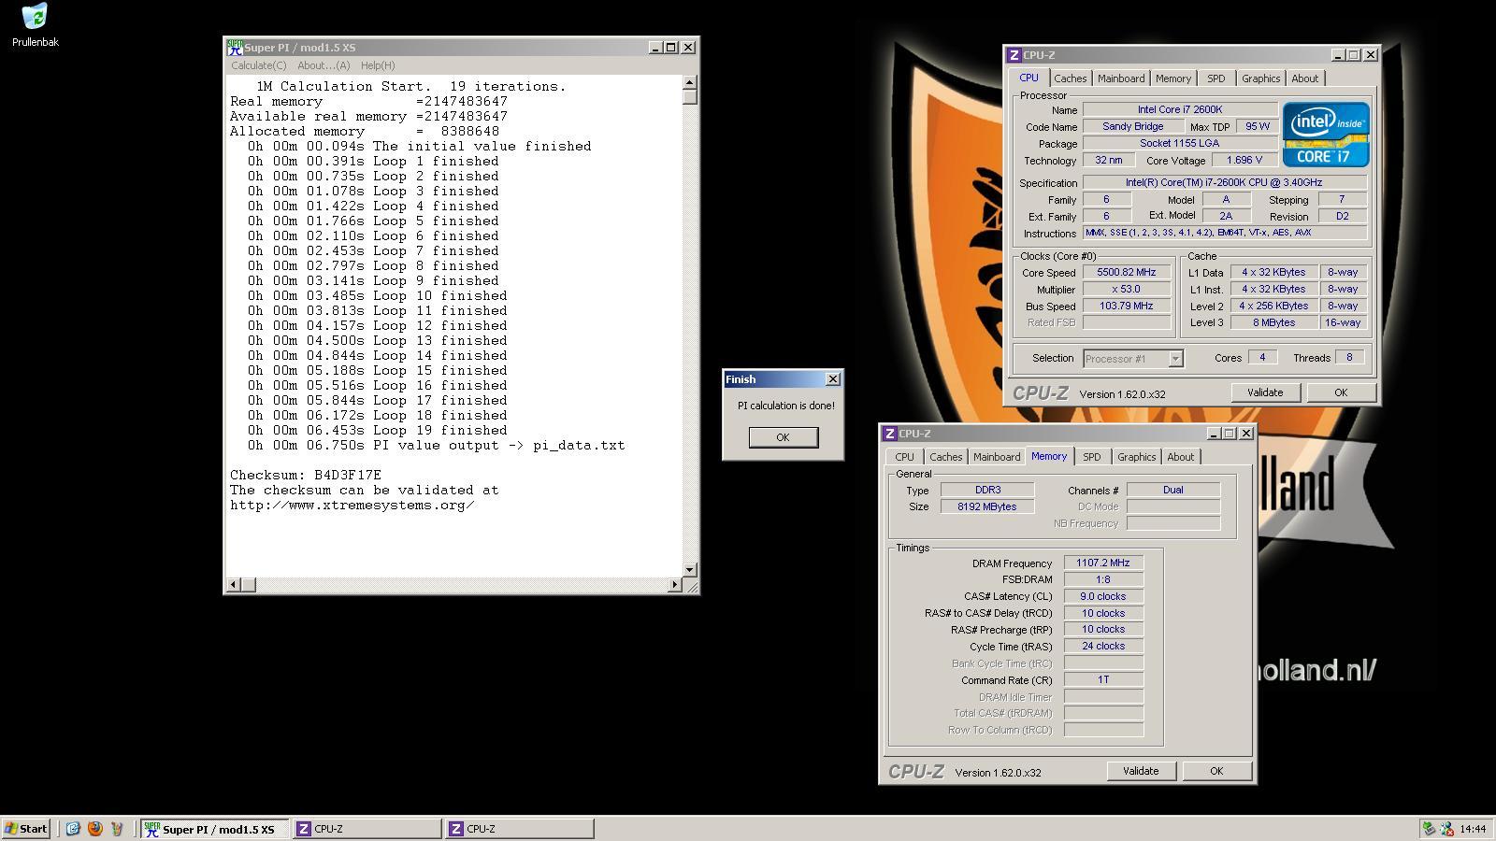Click the Intel Core i7 logo badge
The image size is (1496, 841).
pos(1326,134)
